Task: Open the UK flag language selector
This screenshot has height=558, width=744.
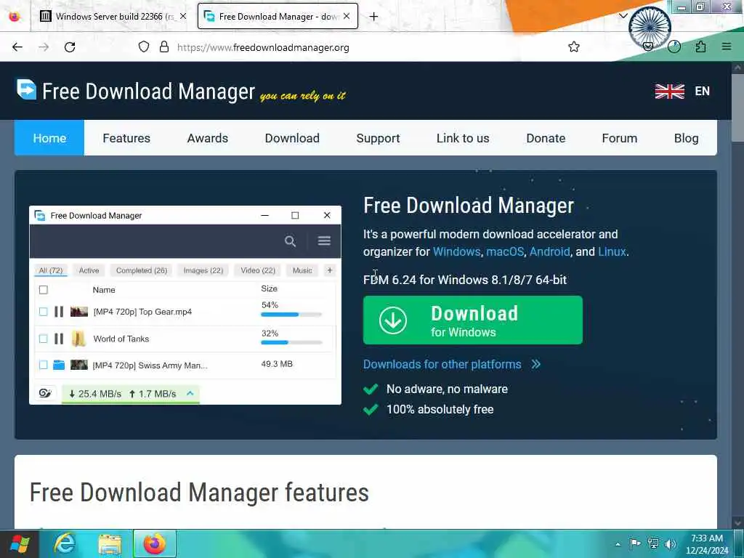Action: click(x=669, y=91)
